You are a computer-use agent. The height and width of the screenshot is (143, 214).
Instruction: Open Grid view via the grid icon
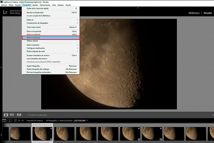pos(15,121)
